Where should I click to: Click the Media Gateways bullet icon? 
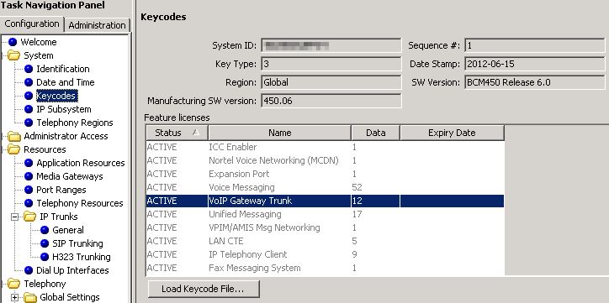[29, 176]
